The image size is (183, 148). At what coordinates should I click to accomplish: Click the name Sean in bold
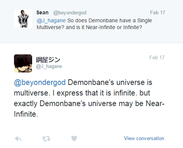click(42, 12)
